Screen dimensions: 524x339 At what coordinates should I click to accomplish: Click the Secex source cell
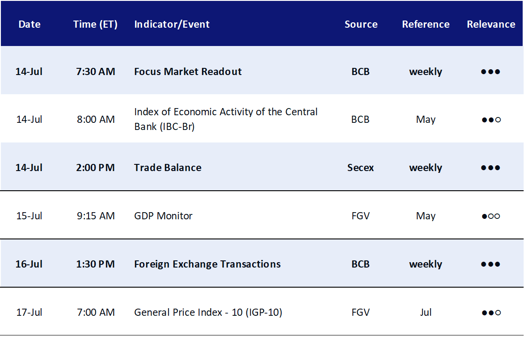(360, 167)
